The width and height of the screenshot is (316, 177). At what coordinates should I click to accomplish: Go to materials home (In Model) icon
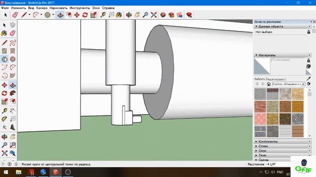269,84
